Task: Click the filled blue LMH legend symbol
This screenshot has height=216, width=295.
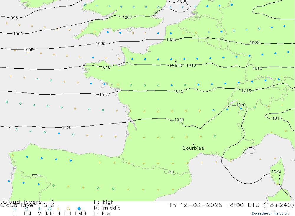Action: tap(79, 209)
